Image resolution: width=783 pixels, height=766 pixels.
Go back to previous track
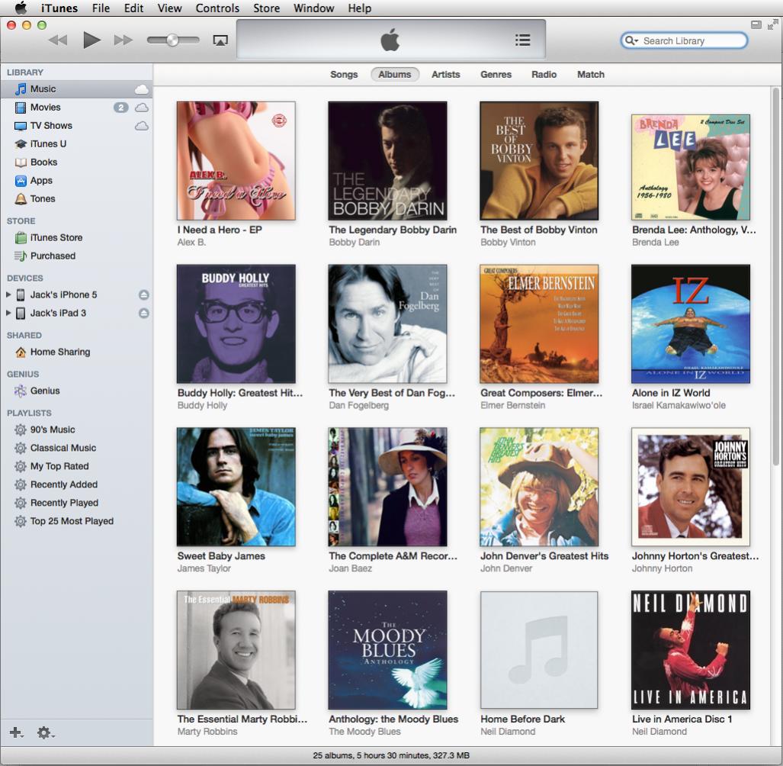[x=58, y=40]
